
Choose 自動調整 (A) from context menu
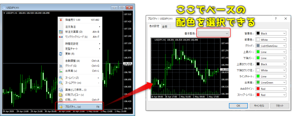[80, 61]
